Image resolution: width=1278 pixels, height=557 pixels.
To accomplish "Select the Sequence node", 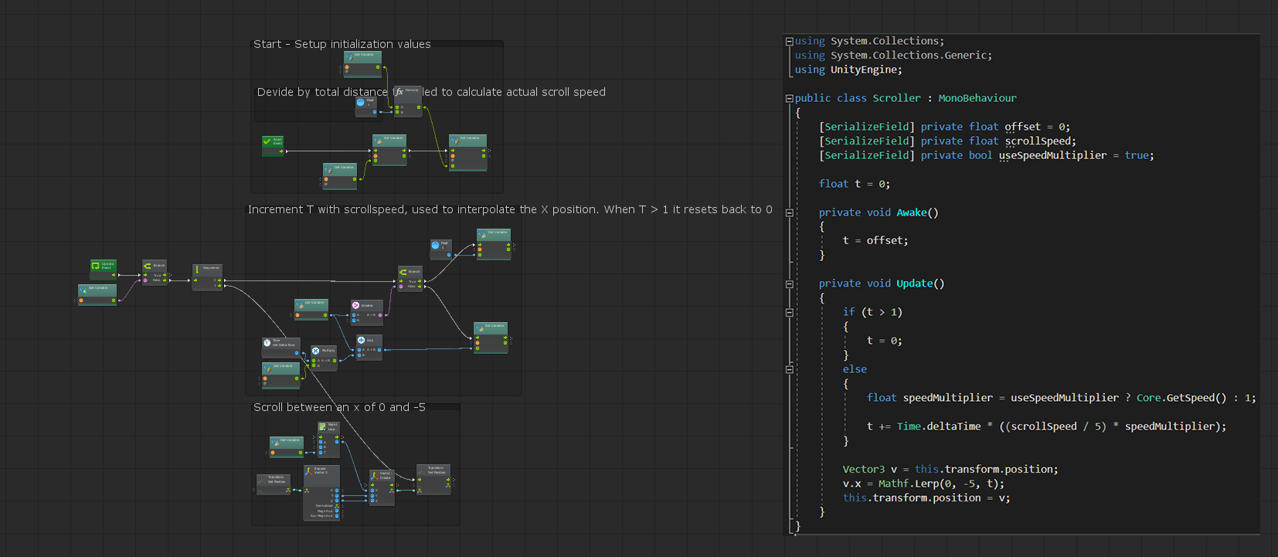I will [207, 277].
